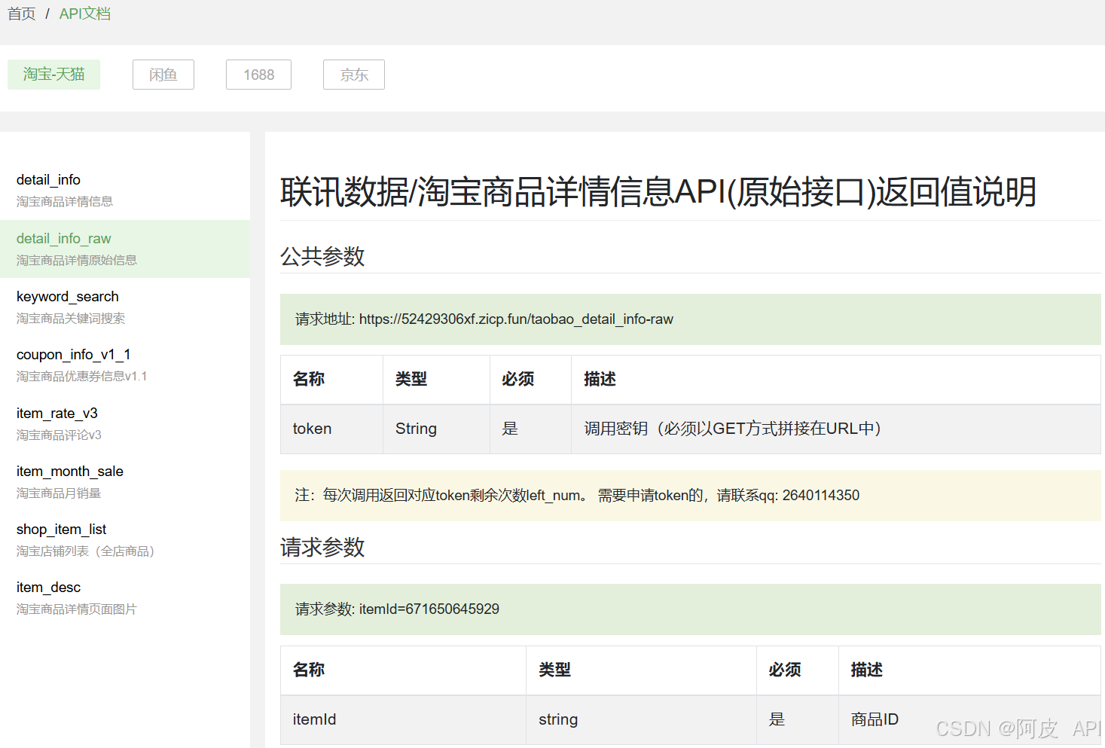The image size is (1105, 748).
Task: Click the String type cell
Action: (x=436, y=429)
